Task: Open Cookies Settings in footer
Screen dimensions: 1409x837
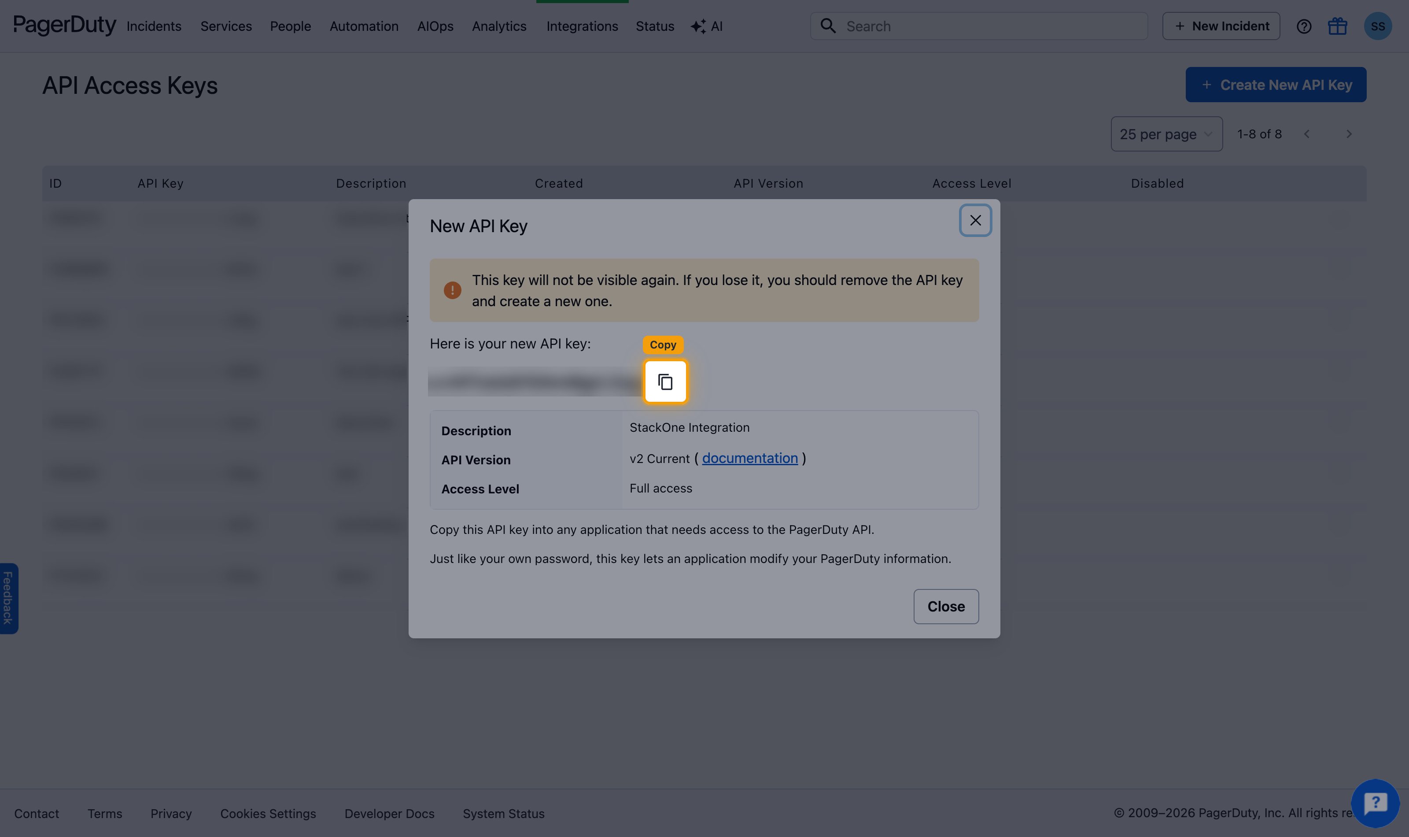Action: pos(268,813)
